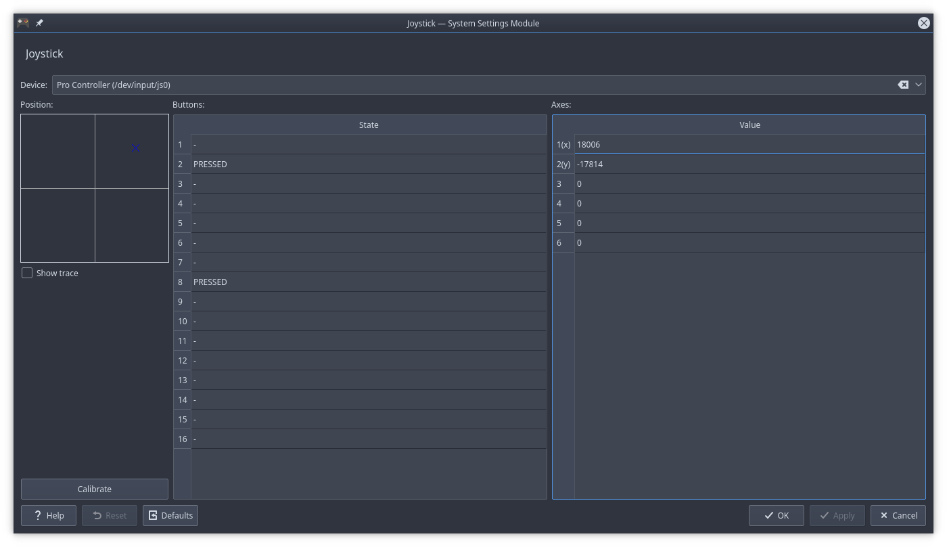Enable the Show trace checkbox
The image size is (947, 547).
click(27, 273)
